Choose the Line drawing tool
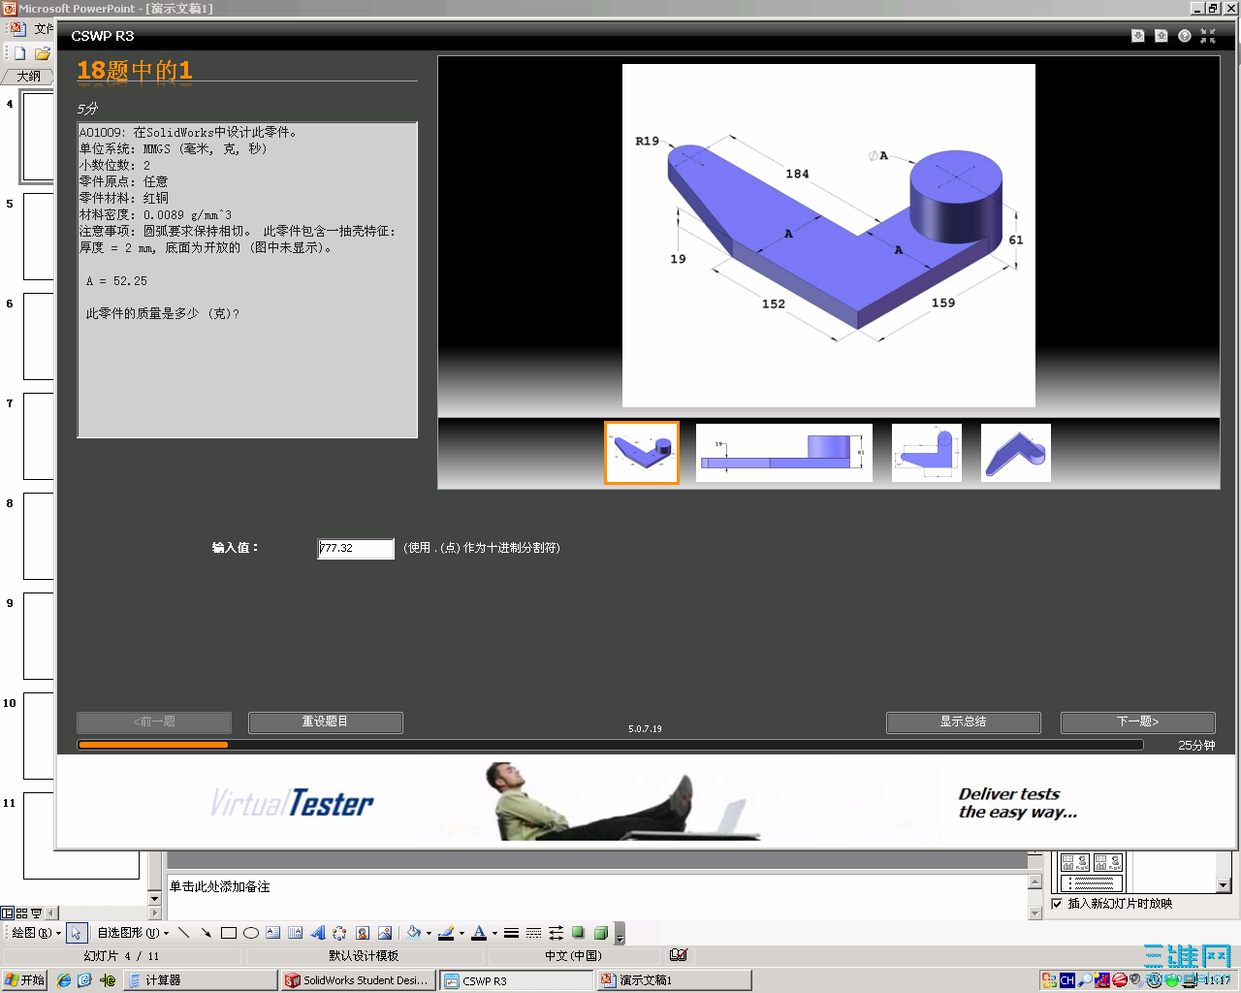Viewport: 1241px width, 993px height. 184,933
